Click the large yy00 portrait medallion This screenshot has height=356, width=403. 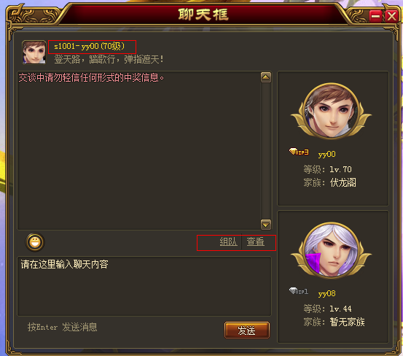click(x=332, y=111)
